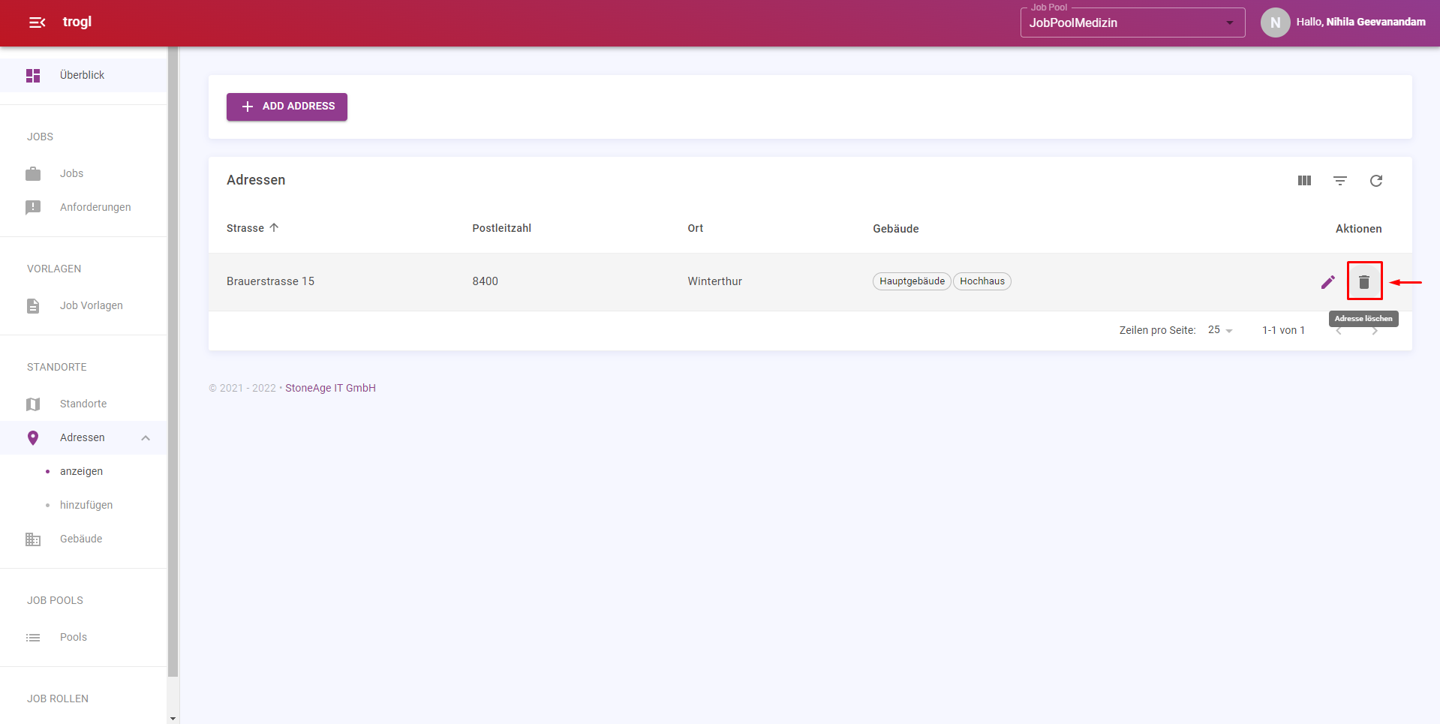Click the Standorte map icon
This screenshot has width=1440, height=724.
click(x=33, y=404)
